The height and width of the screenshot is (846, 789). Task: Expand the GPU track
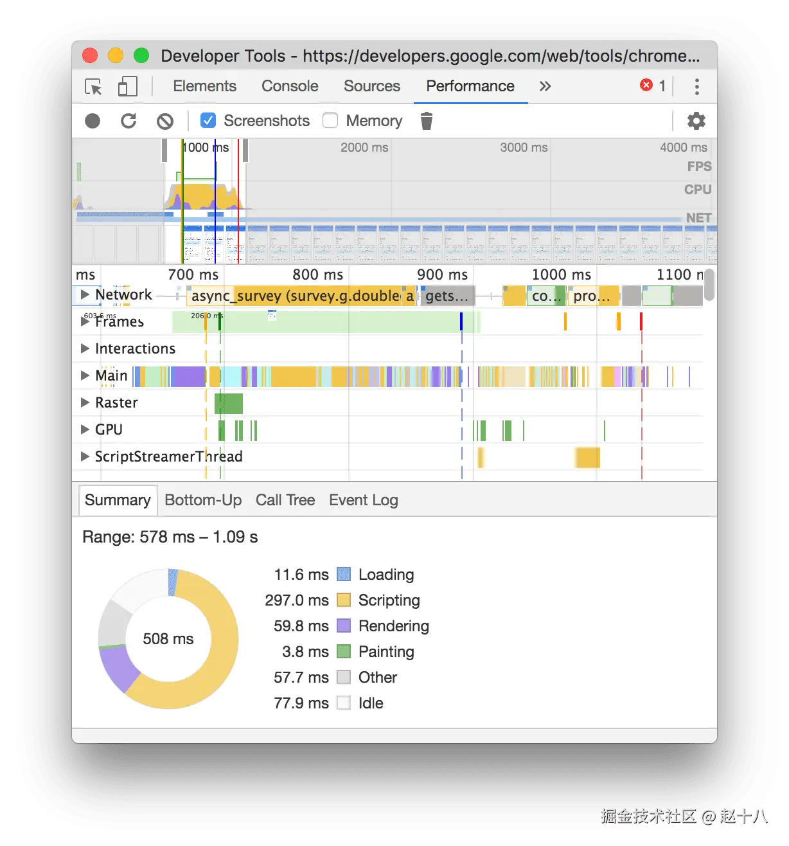[85, 429]
